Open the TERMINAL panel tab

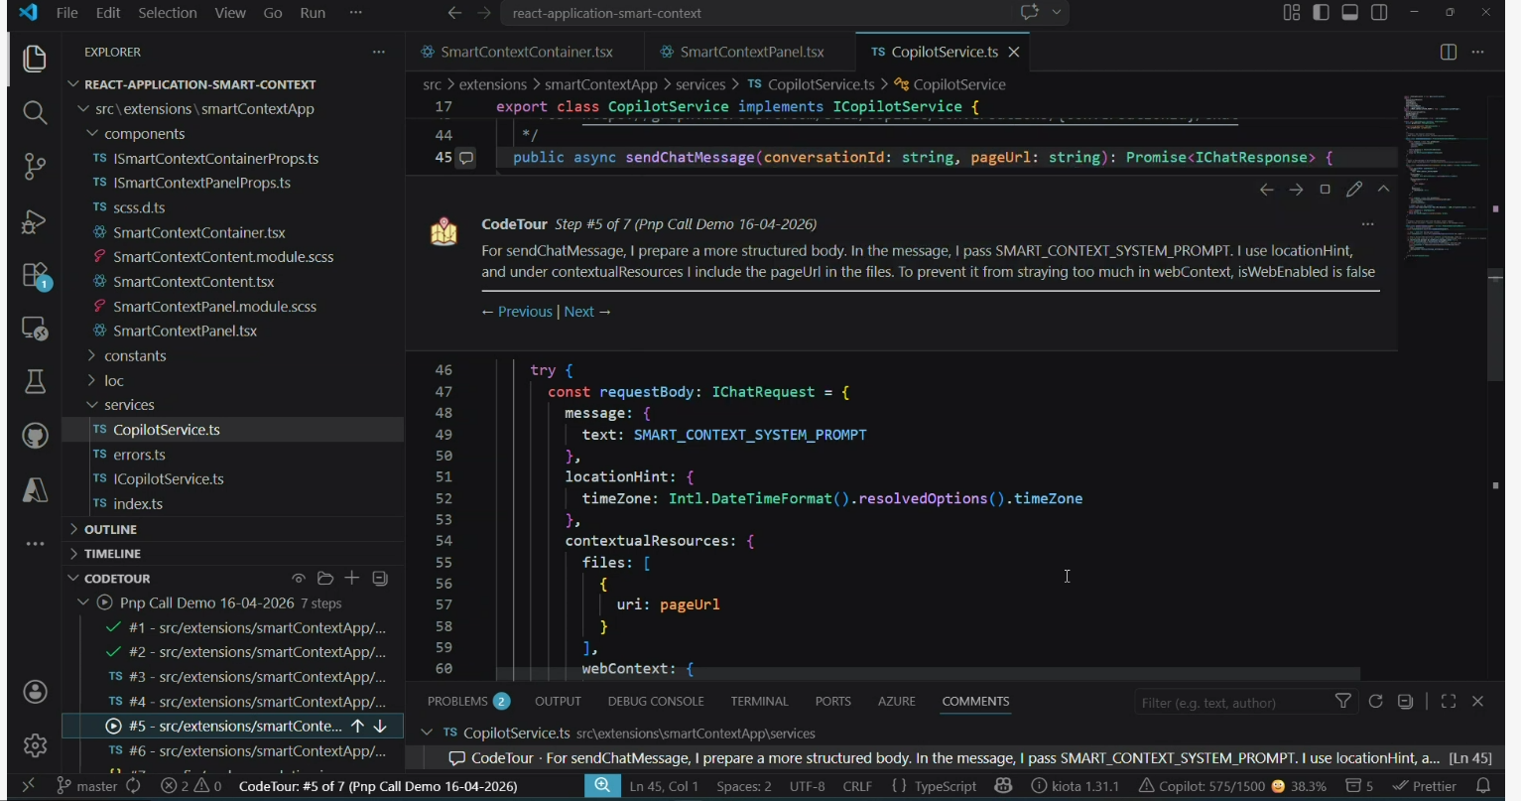click(x=759, y=701)
